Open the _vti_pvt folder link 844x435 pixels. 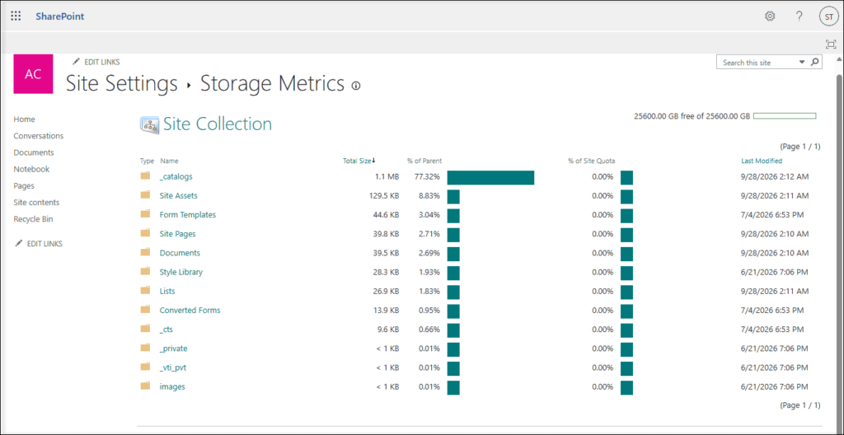173,367
